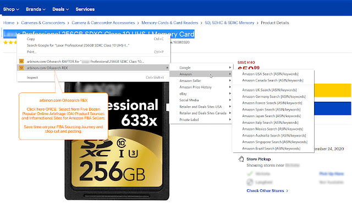Expand the Amazon Seller submenu
The height and width of the screenshot is (220, 352).
(201, 81)
